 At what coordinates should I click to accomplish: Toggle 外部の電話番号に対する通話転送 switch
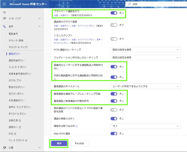[x=114, y=77]
